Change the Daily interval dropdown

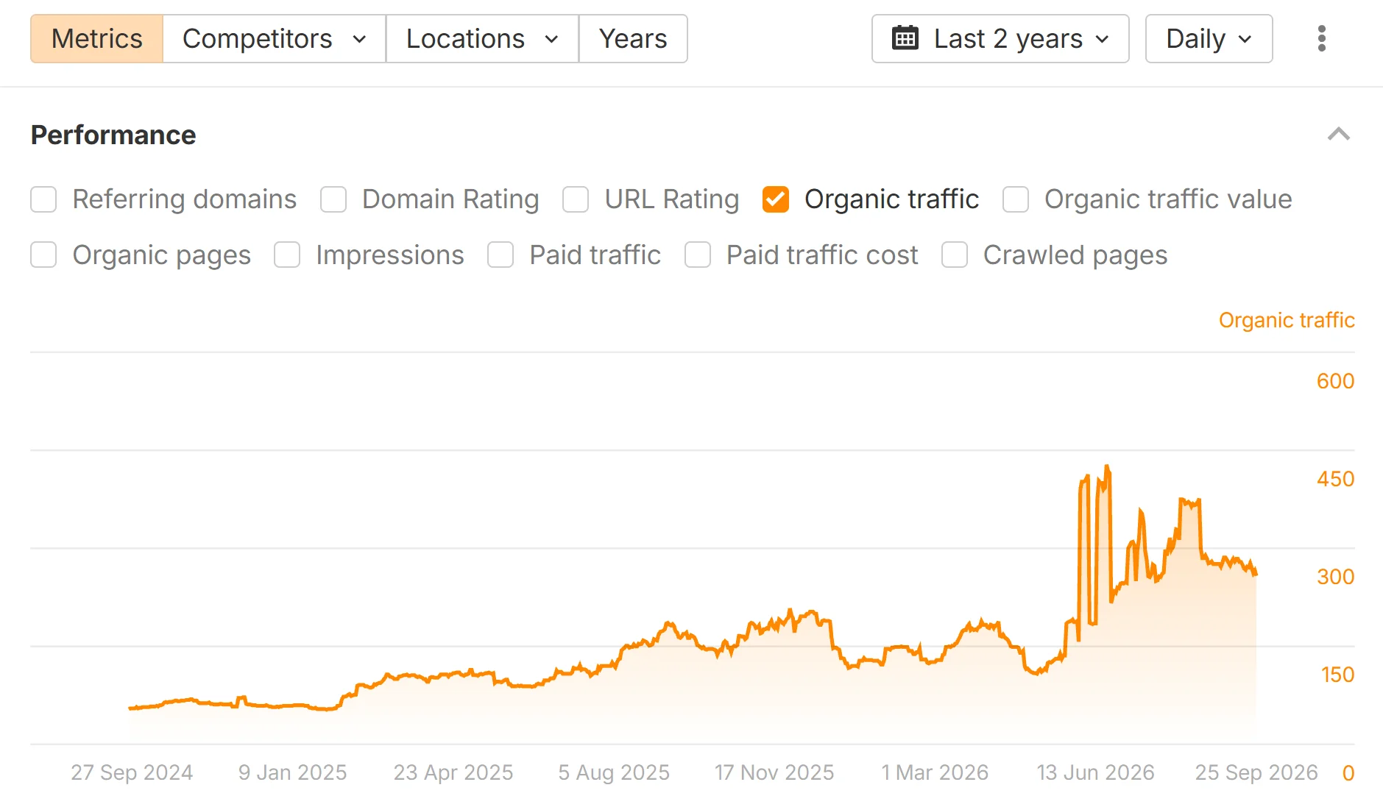pyautogui.click(x=1209, y=39)
